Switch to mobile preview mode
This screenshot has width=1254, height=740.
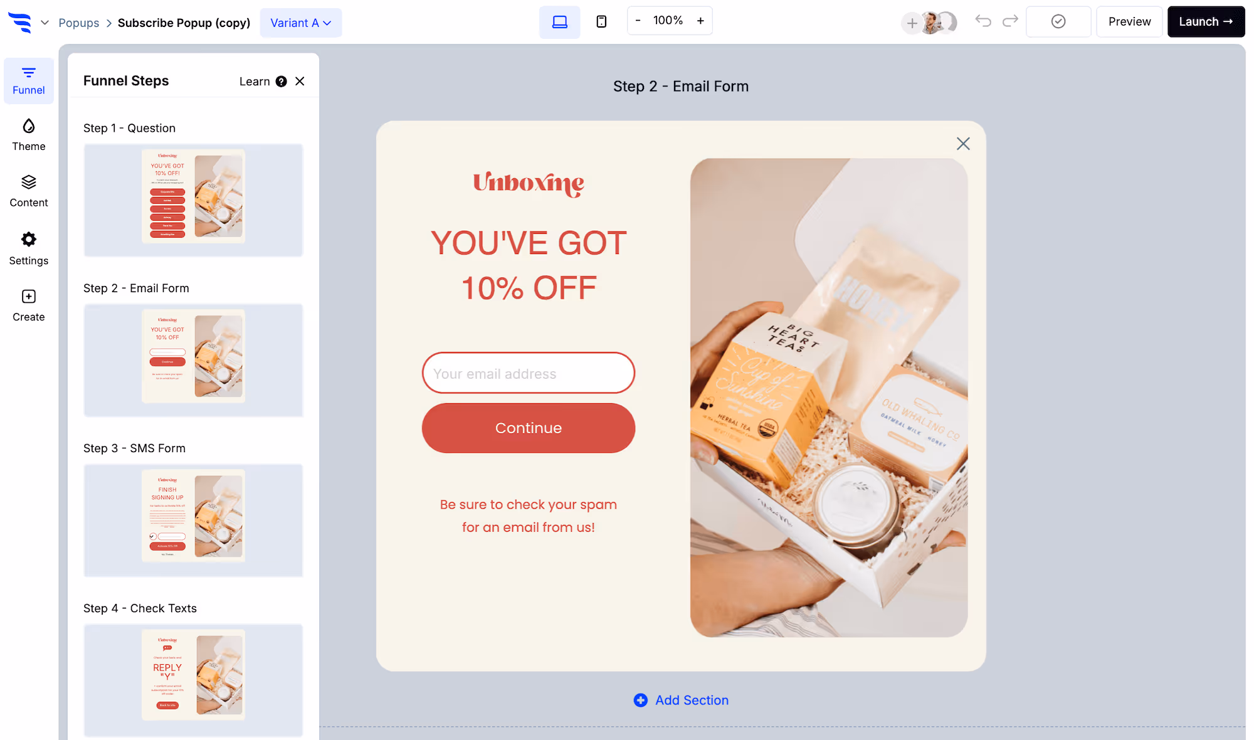click(x=601, y=22)
